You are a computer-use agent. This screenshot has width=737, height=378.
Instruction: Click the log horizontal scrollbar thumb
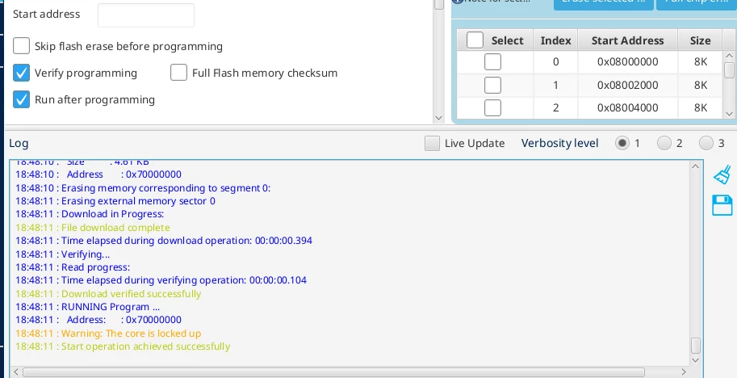(333, 372)
